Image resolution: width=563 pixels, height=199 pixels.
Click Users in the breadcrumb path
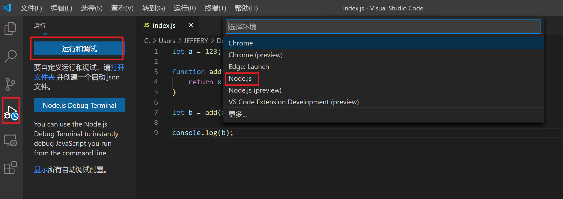click(x=167, y=41)
